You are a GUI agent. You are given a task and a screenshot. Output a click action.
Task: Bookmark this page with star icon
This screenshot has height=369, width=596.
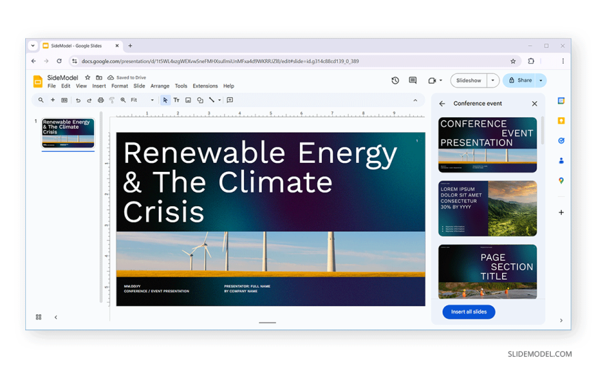(x=512, y=61)
